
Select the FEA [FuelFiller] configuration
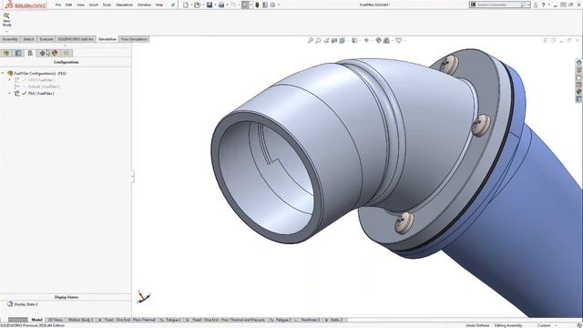click(x=41, y=93)
